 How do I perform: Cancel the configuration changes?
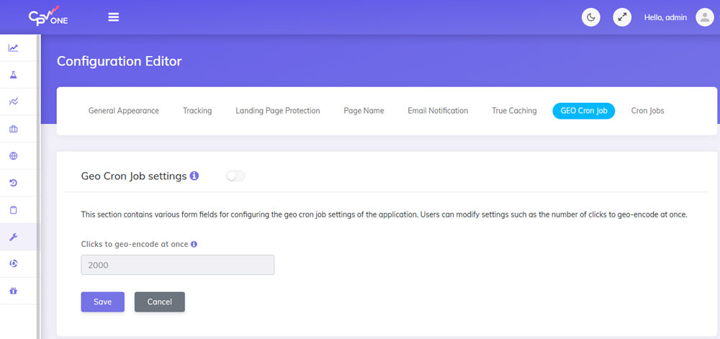(x=160, y=302)
